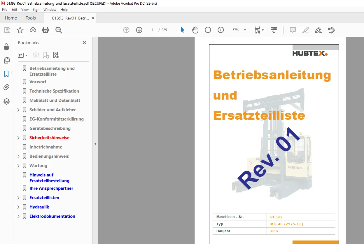Open the View menu
The height and width of the screenshot is (244, 364).
[25, 10]
